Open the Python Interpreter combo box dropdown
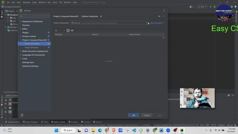Image resolution: width=238 pixels, height=134 pixels. [147, 23]
